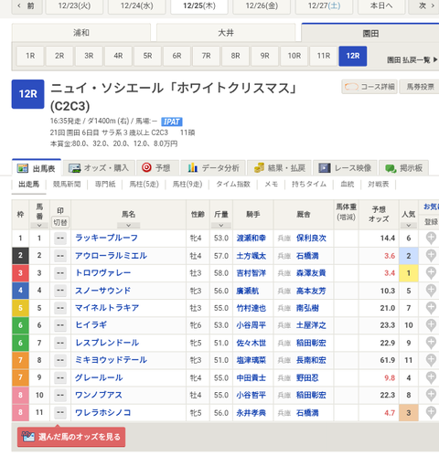This screenshot has width=439, height=456.
Task: Click 印 切替 toggle button
Action: [60, 222]
